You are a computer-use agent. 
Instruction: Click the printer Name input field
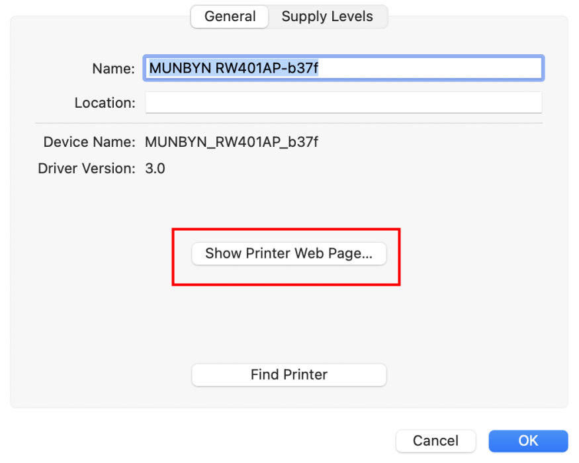(343, 68)
